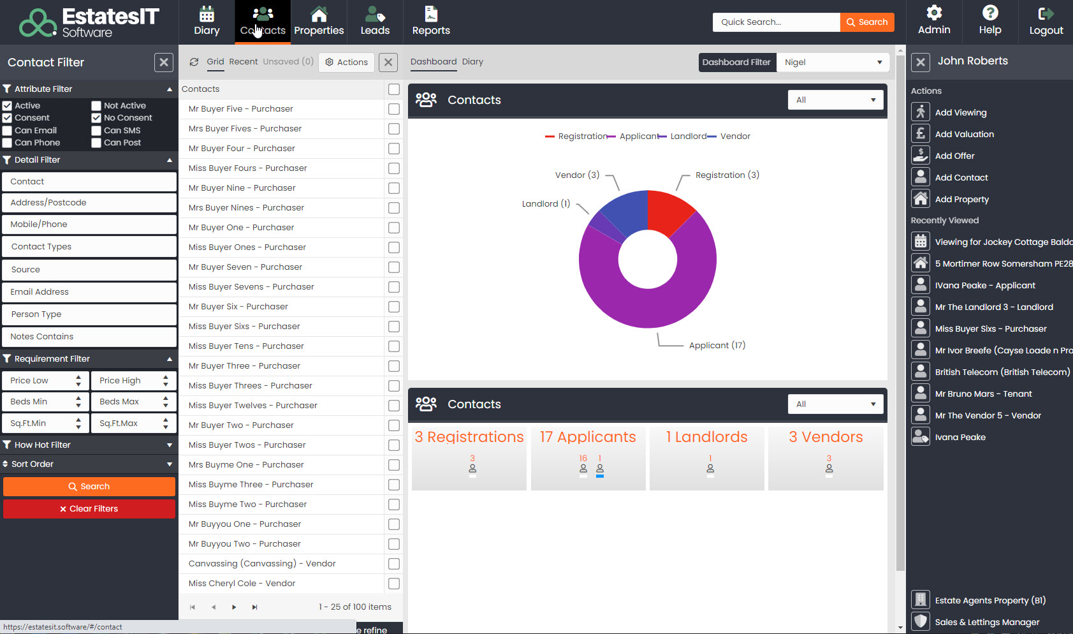The width and height of the screenshot is (1073, 634).
Task: Open the Leads icon in navigation bar
Action: coord(375,14)
